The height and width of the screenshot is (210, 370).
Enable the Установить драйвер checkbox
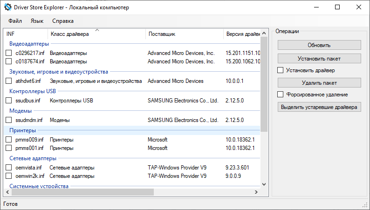point(281,70)
